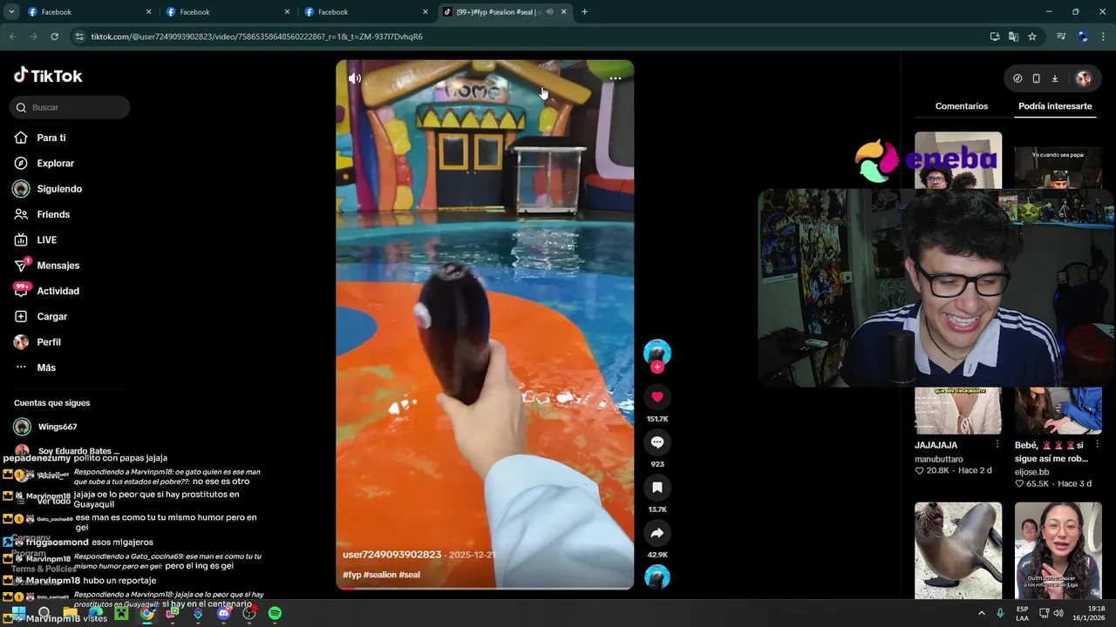Mute the TikTok tab audio indicator
The height and width of the screenshot is (627, 1116).
click(549, 12)
